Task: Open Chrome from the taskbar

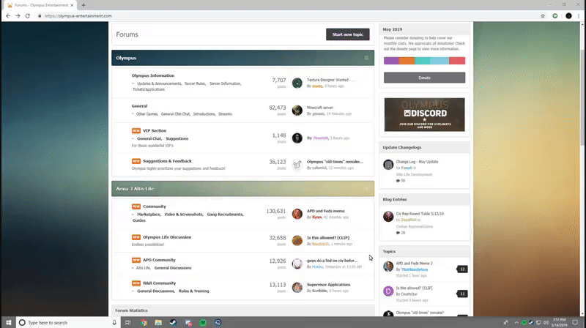Action: 144,322
